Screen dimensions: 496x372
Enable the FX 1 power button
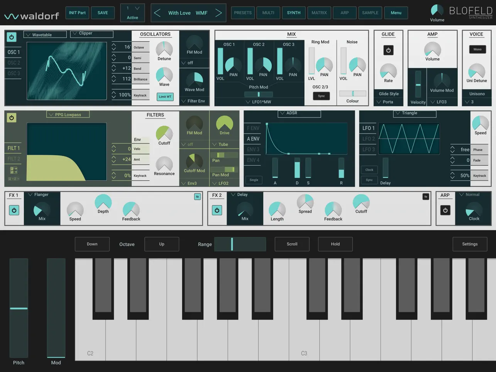[14, 210]
